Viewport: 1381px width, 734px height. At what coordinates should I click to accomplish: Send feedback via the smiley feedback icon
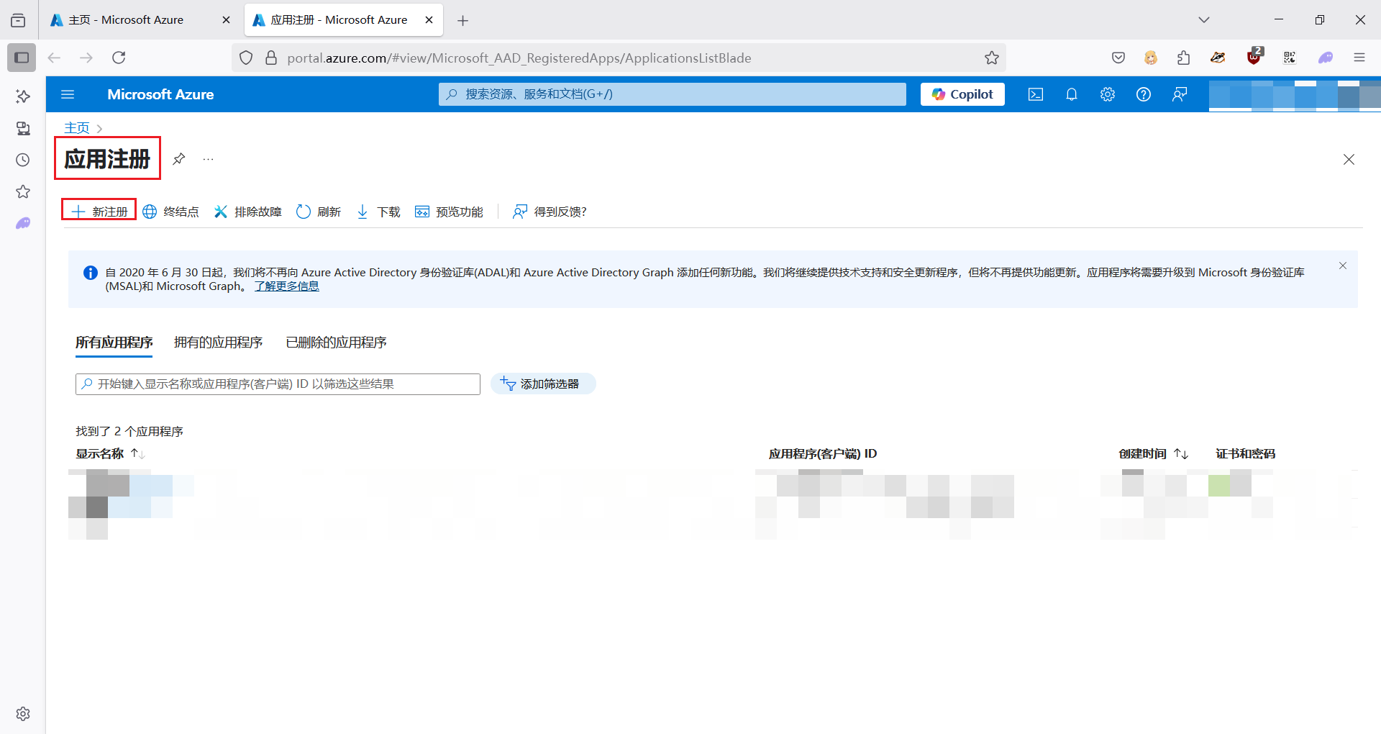(x=1180, y=94)
